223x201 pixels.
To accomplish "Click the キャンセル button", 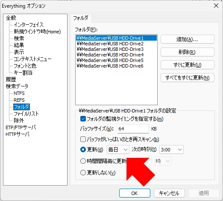I will (169, 193).
